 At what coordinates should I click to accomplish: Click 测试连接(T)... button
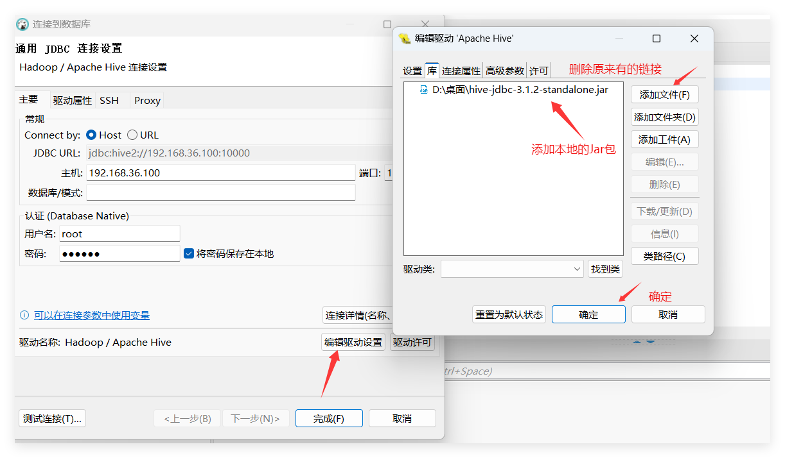(52, 418)
